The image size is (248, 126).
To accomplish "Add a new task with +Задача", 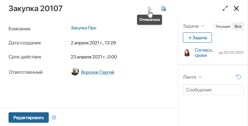I will tap(197, 38).
